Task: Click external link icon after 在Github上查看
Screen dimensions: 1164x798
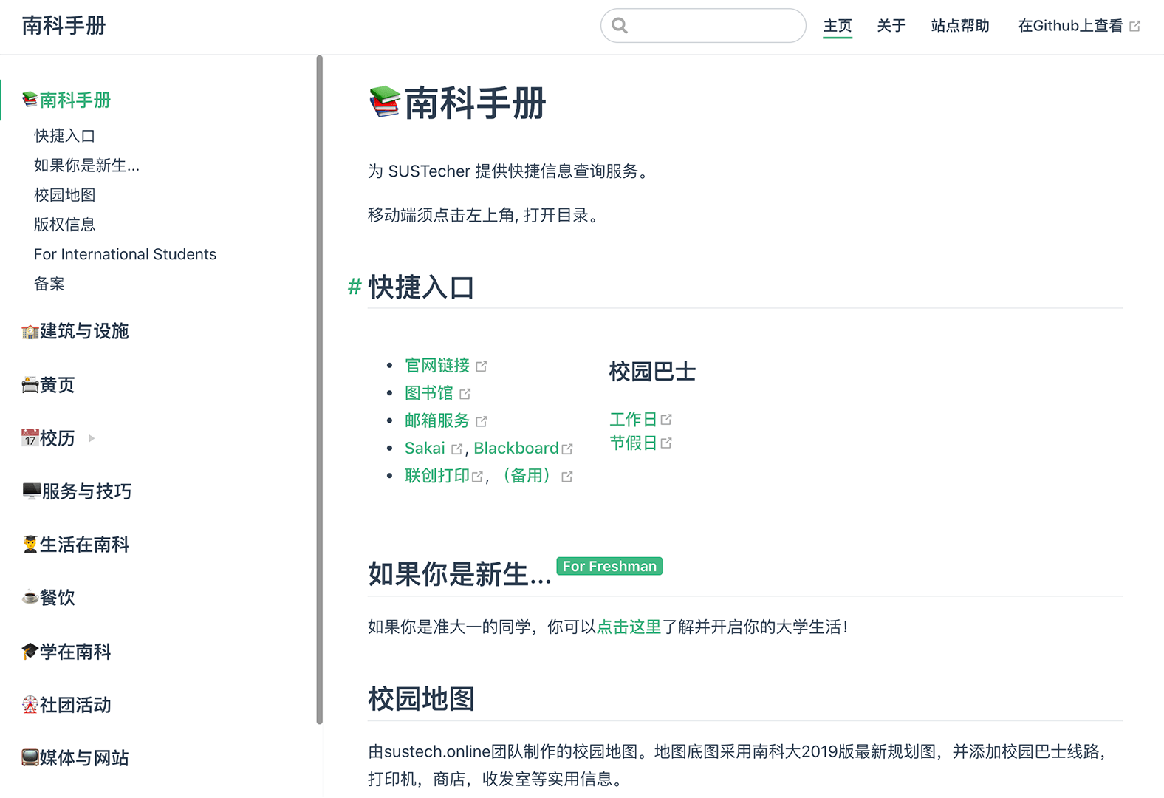Action: tap(1135, 26)
